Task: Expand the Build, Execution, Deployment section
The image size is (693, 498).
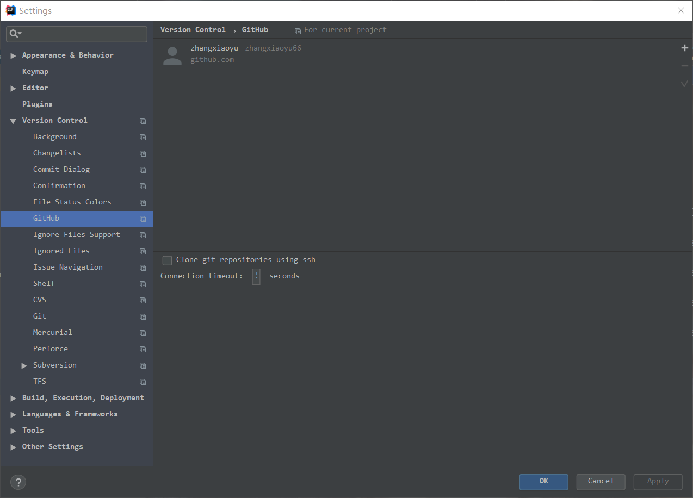Action: (x=14, y=398)
